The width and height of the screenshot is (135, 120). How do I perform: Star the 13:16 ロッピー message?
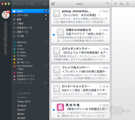click(100, 86)
